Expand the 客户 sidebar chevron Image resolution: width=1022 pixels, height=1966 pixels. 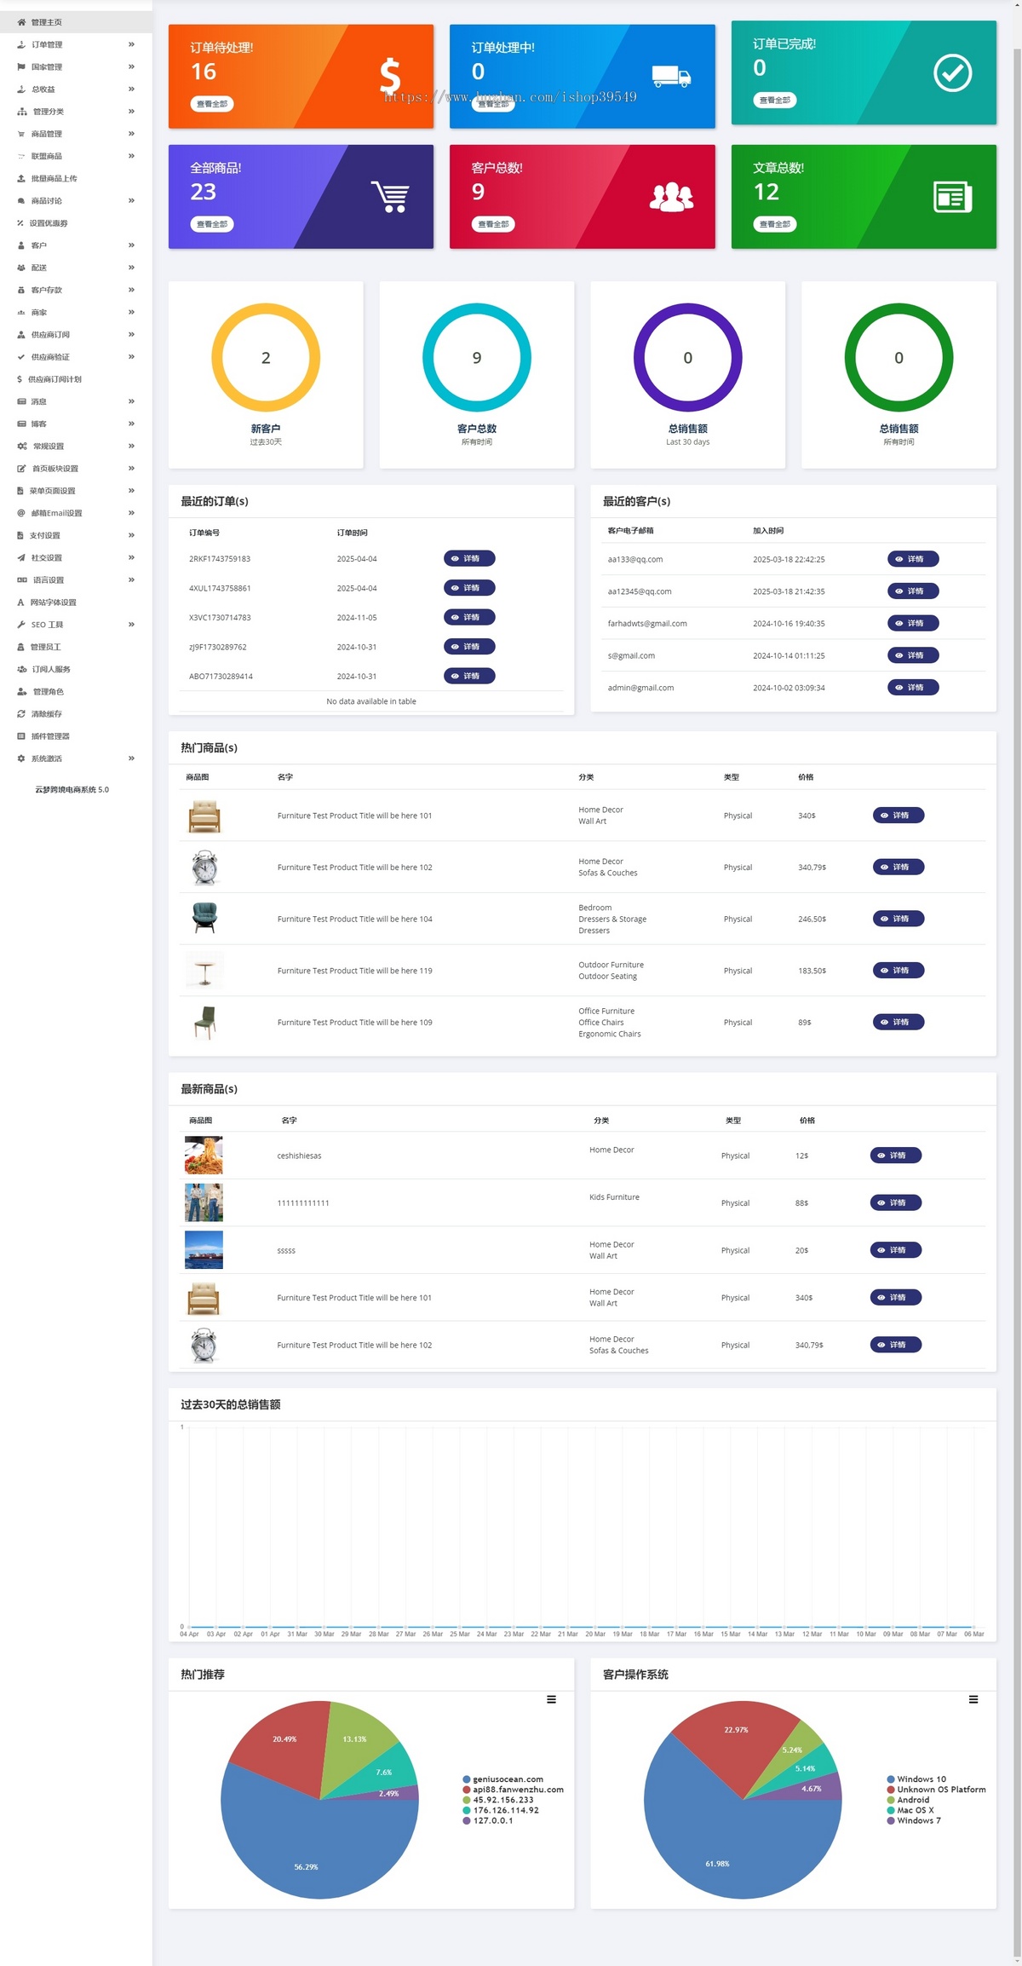click(131, 245)
